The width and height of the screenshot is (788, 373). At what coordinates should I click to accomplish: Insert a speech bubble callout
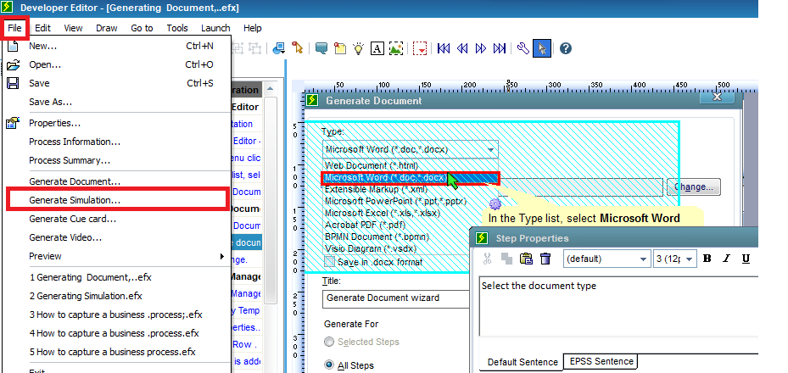[x=321, y=48]
